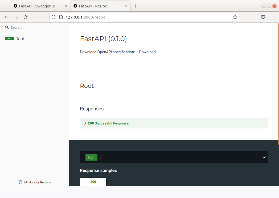Click the back navigation arrow
The height and width of the screenshot is (198, 279).
click(x=6, y=17)
